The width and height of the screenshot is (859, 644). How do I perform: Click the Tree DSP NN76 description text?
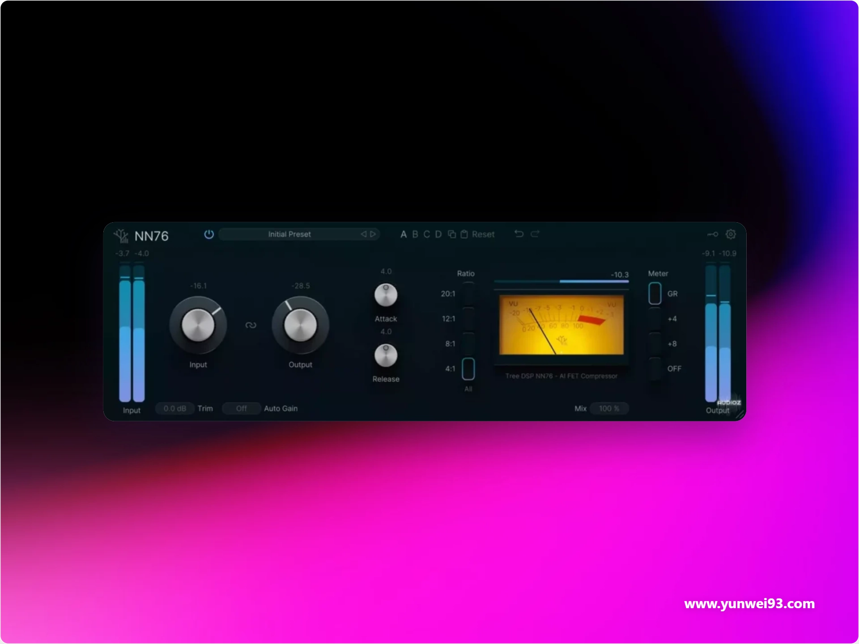(x=561, y=376)
